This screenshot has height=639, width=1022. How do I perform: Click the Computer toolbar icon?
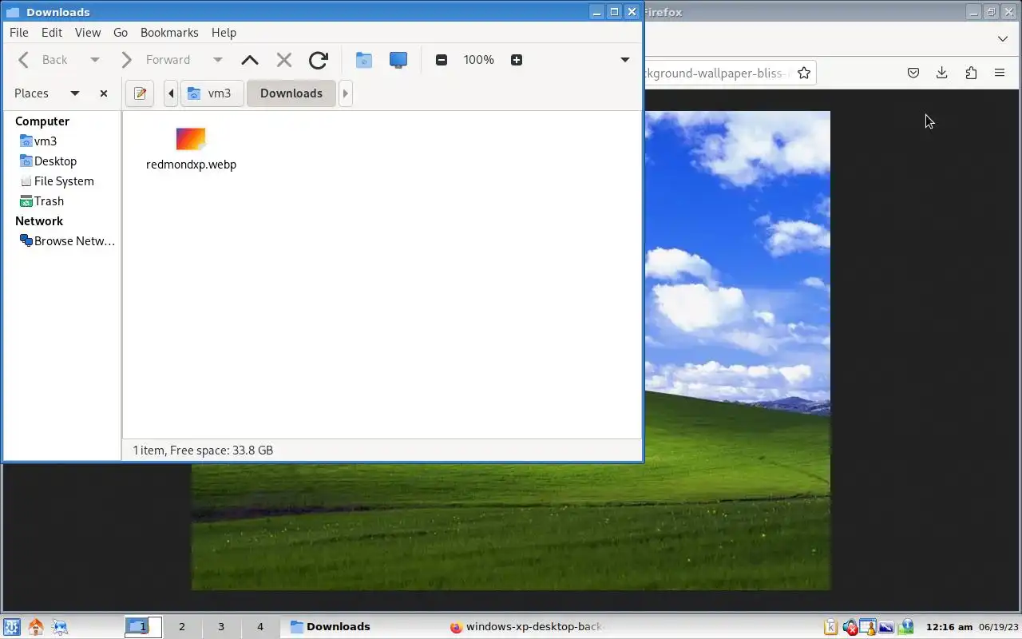tap(398, 60)
